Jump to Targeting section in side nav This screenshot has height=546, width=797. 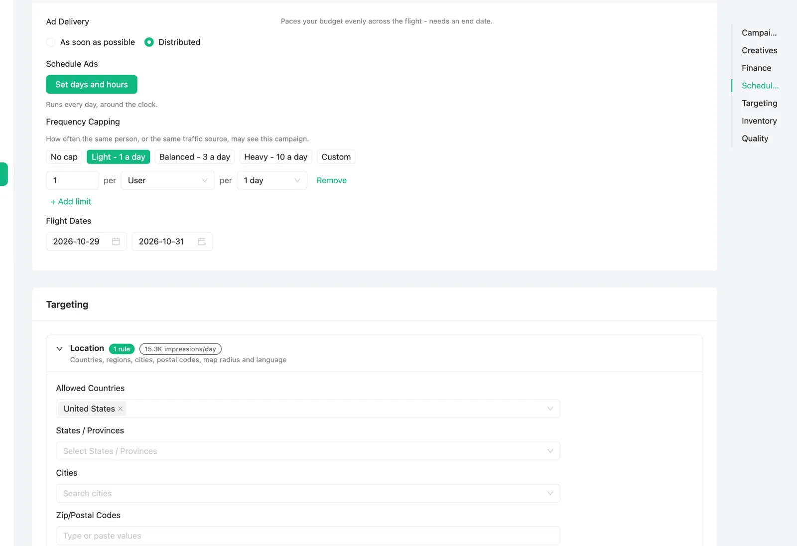tap(759, 103)
